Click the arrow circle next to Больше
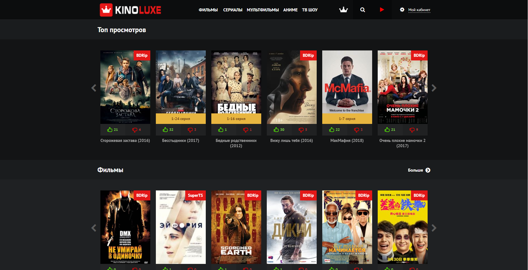Viewport: 528px width, 270px height. pos(428,170)
